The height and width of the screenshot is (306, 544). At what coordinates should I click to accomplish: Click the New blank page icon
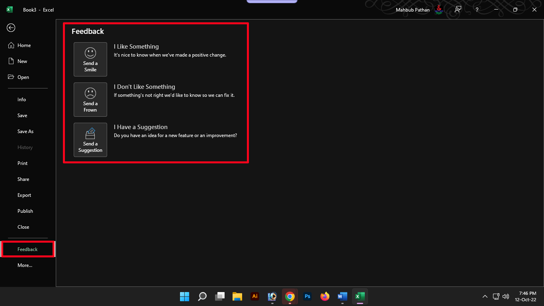pos(11,61)
